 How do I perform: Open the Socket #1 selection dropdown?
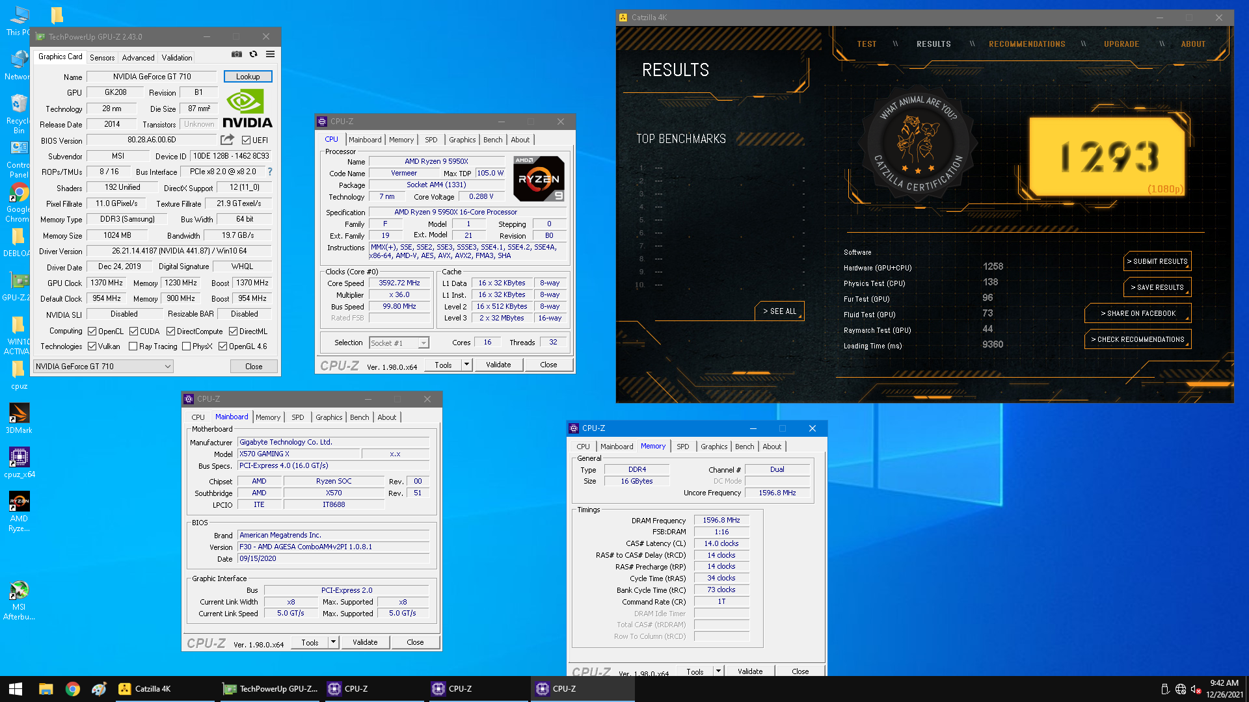click(x=399, y=343)
